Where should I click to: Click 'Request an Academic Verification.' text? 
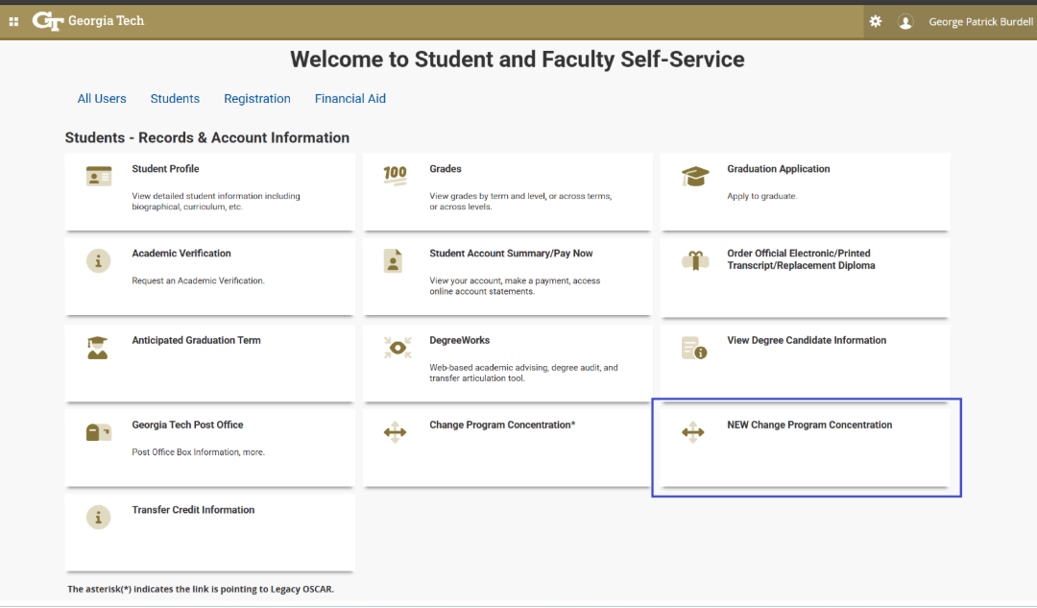[199, 280]
